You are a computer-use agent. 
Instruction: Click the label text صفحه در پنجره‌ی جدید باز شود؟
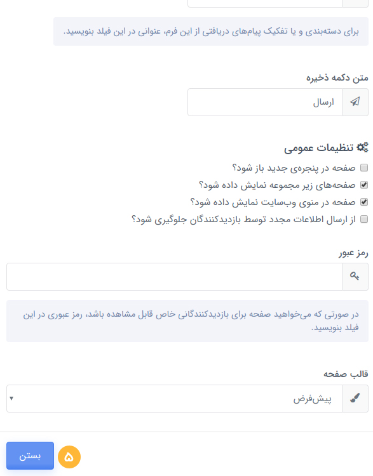(294, 168)
